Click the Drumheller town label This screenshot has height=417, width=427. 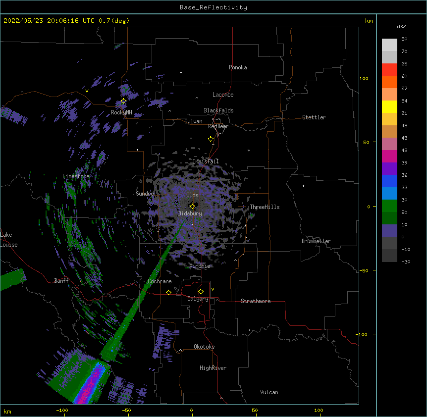point(316,241)
